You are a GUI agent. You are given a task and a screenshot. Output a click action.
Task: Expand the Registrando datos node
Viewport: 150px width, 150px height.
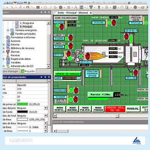(4, 59)
